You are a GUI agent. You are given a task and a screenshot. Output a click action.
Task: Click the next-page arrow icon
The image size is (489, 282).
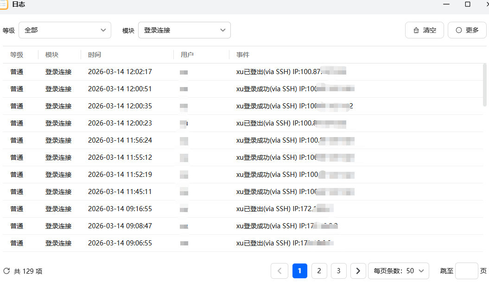point(358,271)
